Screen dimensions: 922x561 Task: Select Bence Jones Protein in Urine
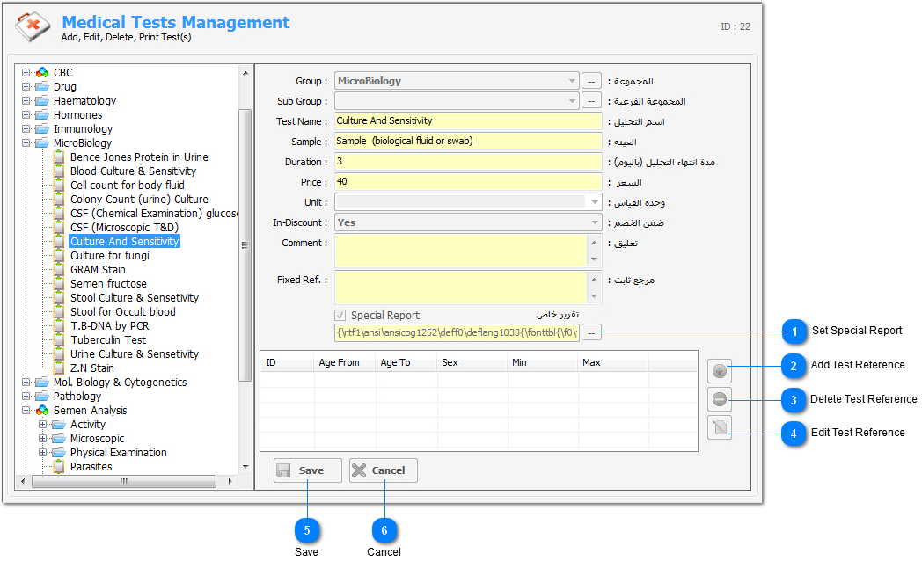[x=139, y=157]
